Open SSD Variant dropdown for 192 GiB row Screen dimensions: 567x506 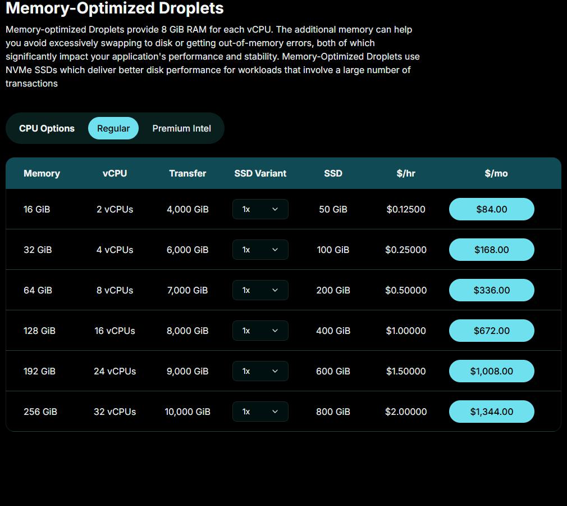[260, 371]
